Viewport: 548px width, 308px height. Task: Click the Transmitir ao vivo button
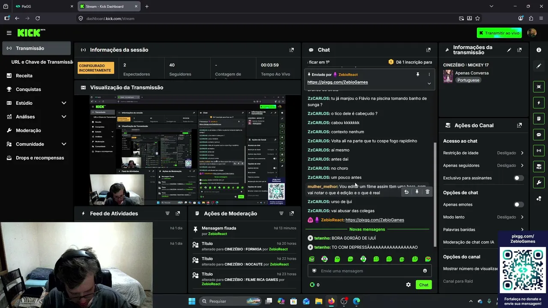(x=499, y=33)
